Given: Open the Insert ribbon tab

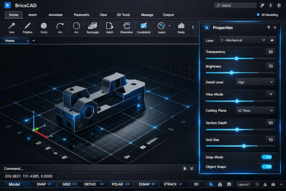Looking at the screenshot, I should (32, 15).
